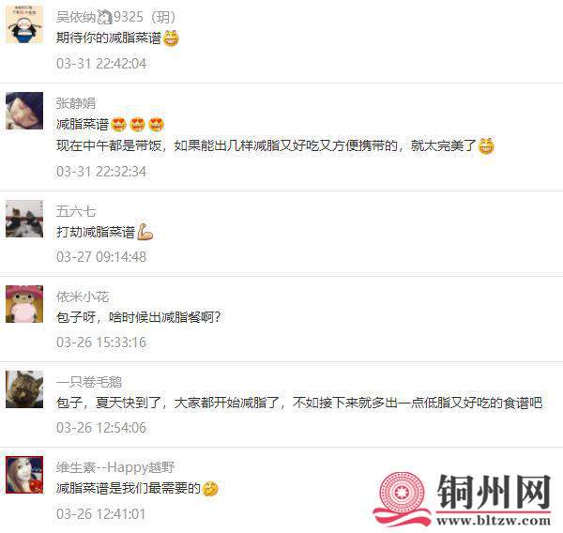
Task: Click the username 张静娟
Action: click(x=76, y=103)
